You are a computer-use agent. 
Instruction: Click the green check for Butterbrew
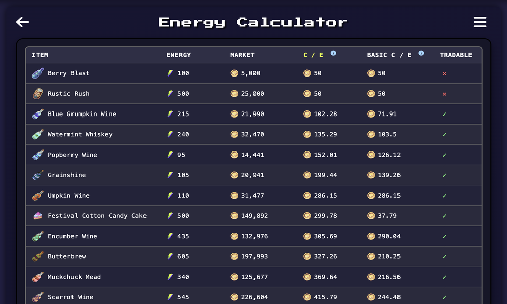pos(444,257)
